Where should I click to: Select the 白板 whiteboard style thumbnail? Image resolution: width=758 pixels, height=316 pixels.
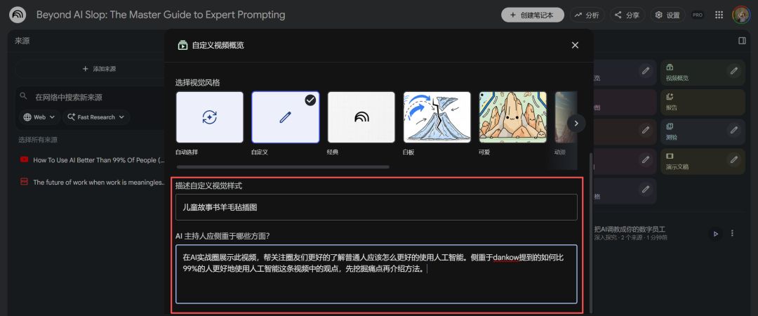click(x=437, y=117)
